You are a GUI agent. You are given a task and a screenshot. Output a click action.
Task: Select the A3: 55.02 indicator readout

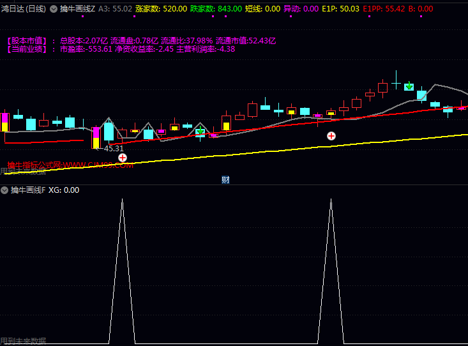[x=115, y=9]
